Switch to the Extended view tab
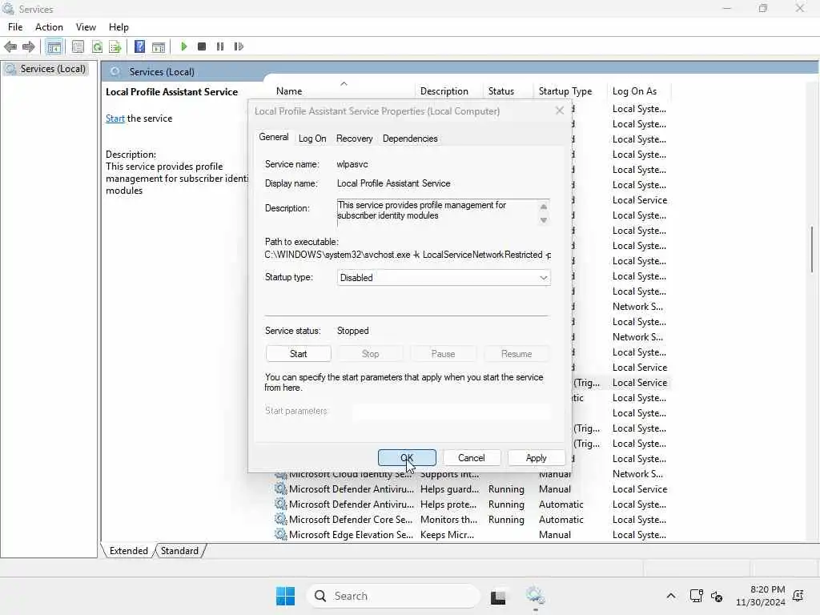Image resolution: width=820 pixels, height=615 pixels. pyautogui.click(x=129, y=551)
